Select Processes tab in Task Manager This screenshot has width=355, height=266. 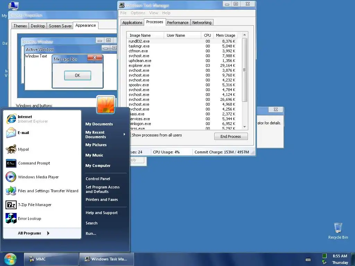(155, 22)
